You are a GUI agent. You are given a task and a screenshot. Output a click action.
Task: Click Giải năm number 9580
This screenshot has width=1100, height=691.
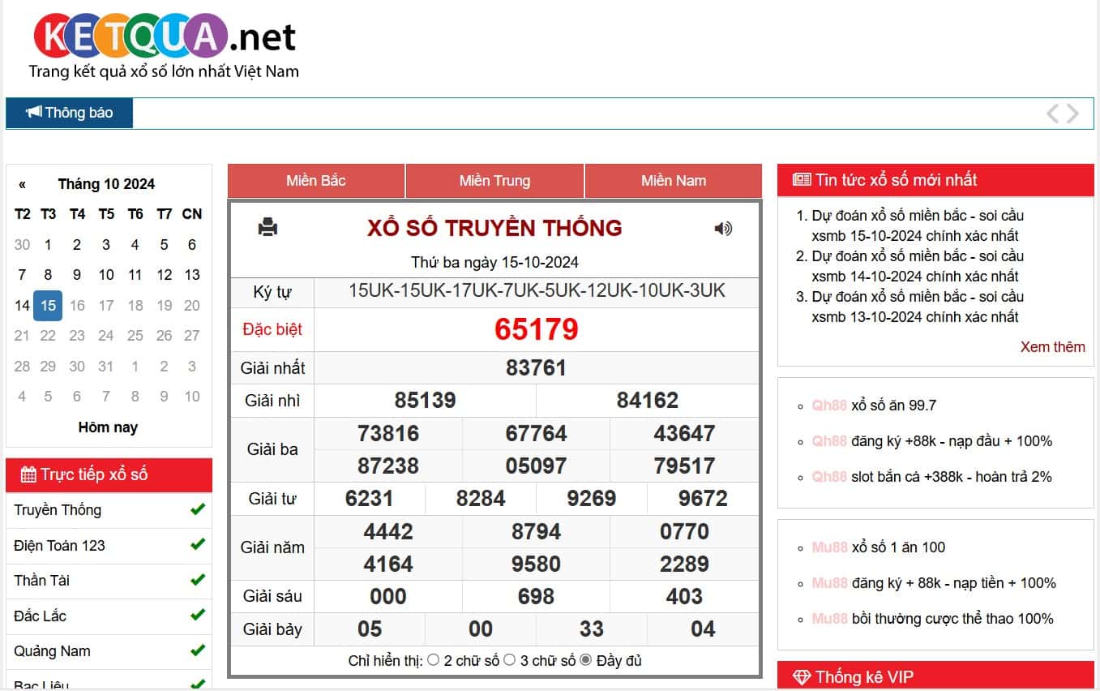pyautogui.click(x=536, y=564)
